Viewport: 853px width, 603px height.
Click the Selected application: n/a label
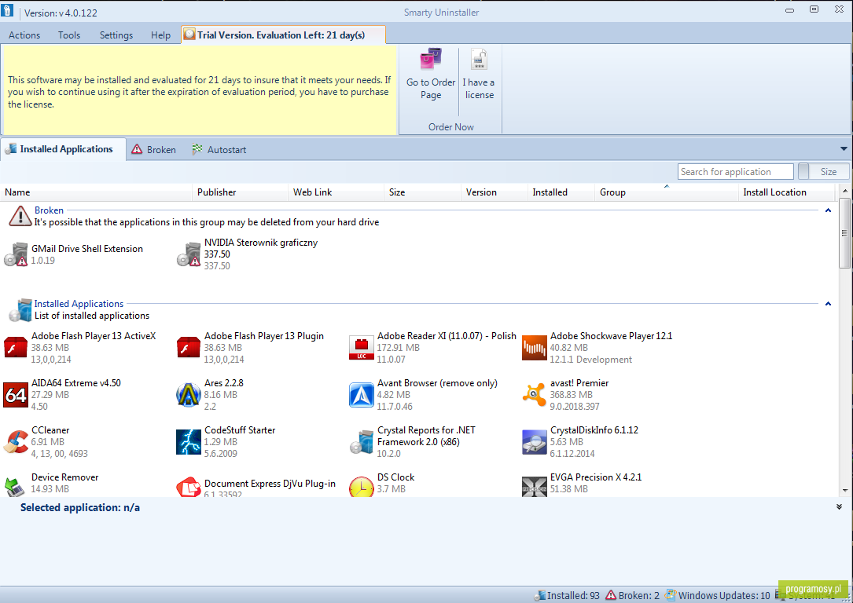click(x=80, y=507)
